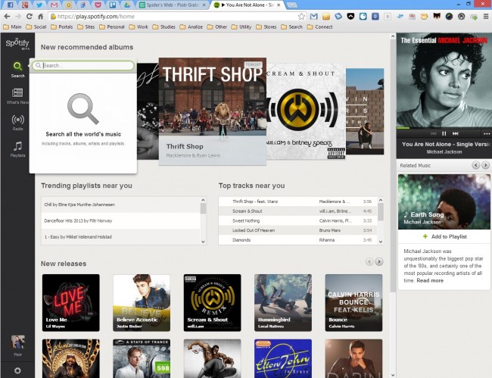Open the Michael Jackson artist link in player

[x=444, y=152]
